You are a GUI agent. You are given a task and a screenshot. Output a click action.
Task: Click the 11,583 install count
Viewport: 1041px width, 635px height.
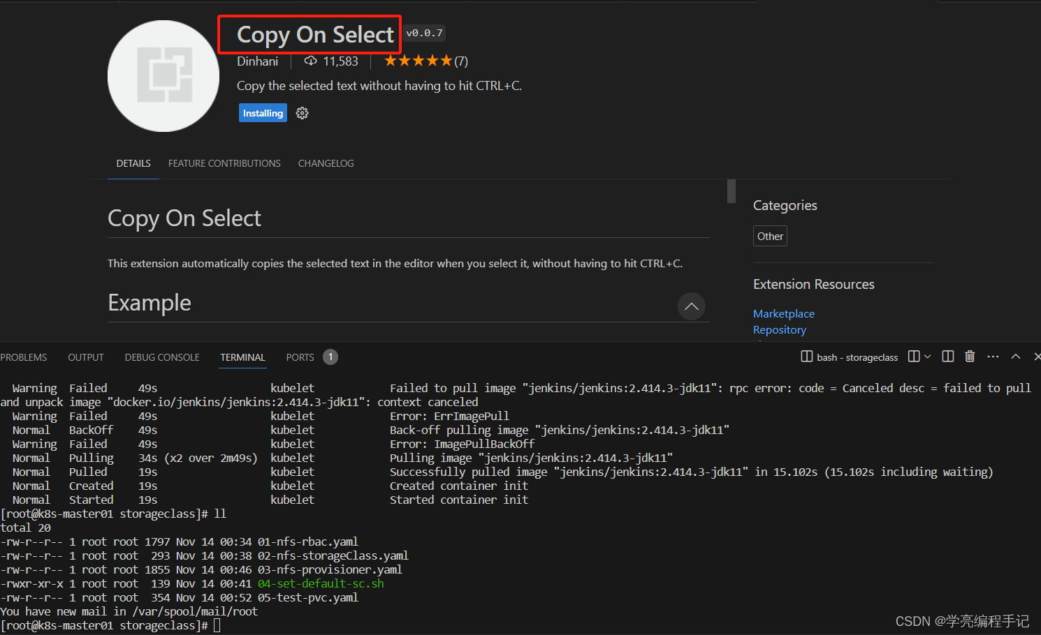pyautogui.click(x=340, y=61)
